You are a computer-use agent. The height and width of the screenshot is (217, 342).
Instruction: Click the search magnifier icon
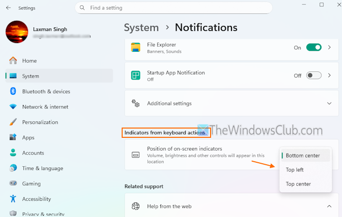(x=82, y=8)
